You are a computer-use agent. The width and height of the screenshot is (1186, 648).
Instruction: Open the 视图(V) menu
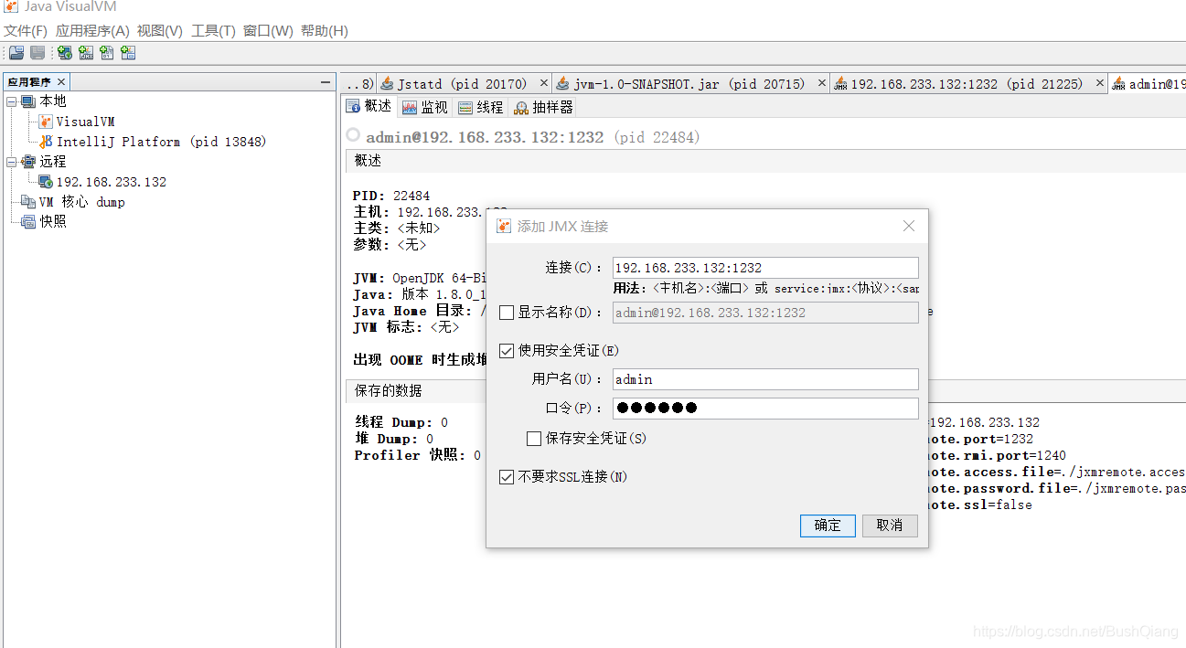click(x=160, y=31)
